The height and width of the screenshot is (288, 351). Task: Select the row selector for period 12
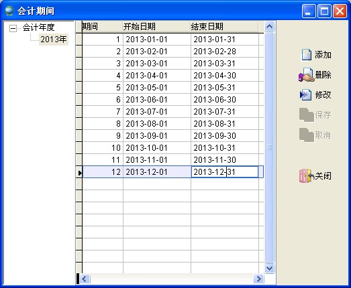pyautogui.click(x=79, y=172)
